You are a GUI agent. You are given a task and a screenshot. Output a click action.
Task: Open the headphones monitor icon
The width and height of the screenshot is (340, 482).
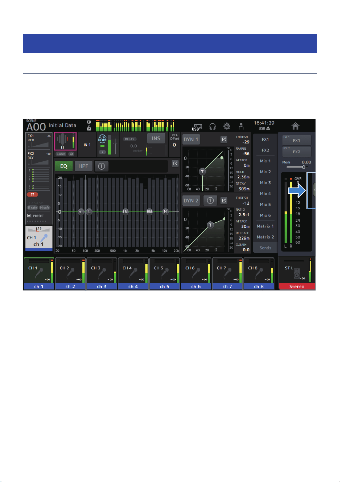tap(212, 126)
